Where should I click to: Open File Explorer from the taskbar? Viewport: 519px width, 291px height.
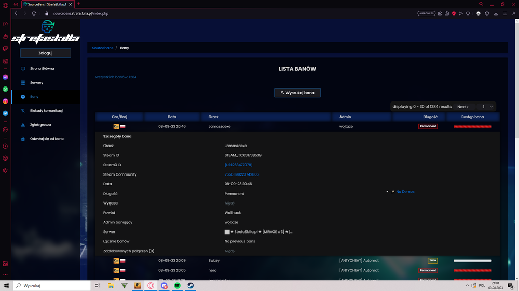[x=111, y=285]
